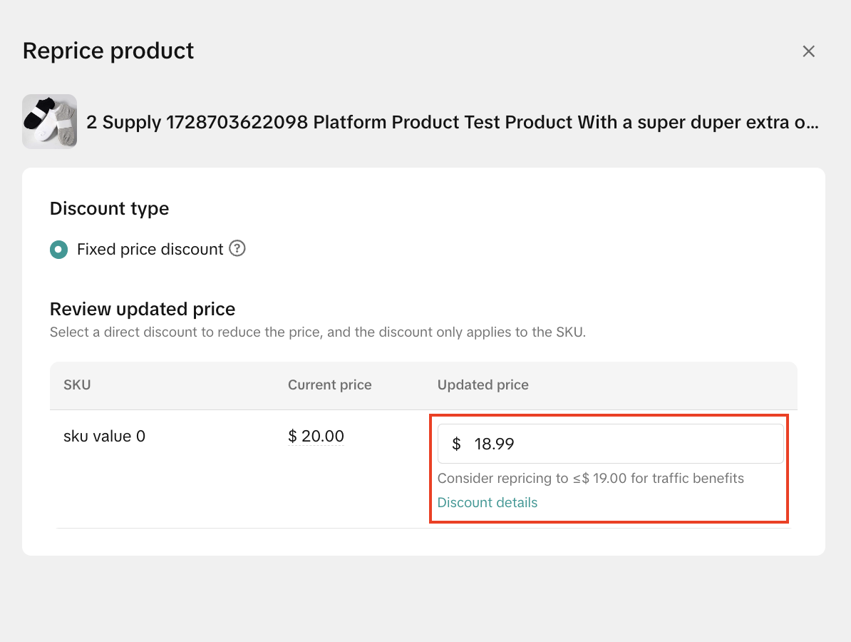Close the Reprice product dialog

(808, 51)
